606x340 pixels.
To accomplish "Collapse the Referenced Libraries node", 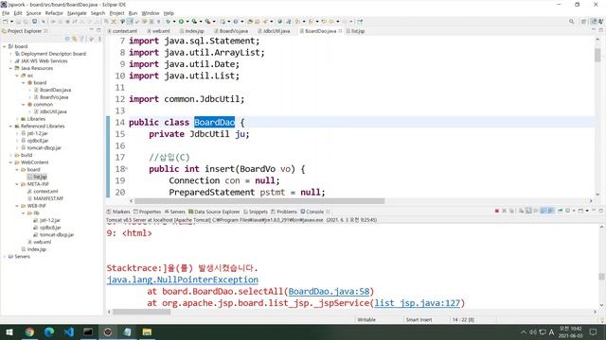I will tap(10, 127).
